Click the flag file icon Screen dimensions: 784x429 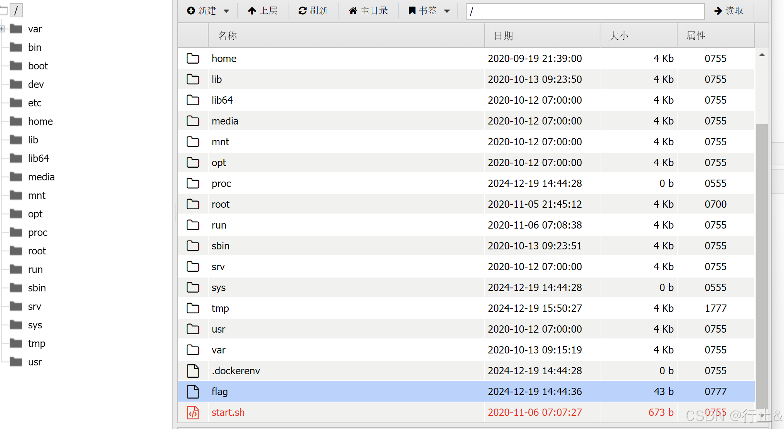(x=193, y=392)
